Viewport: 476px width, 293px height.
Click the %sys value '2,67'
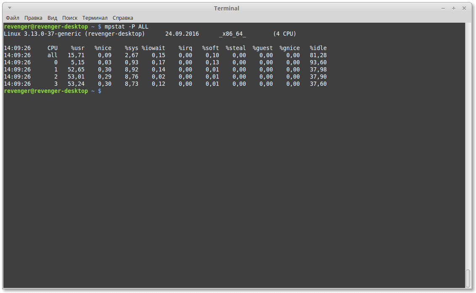[132, 55]
